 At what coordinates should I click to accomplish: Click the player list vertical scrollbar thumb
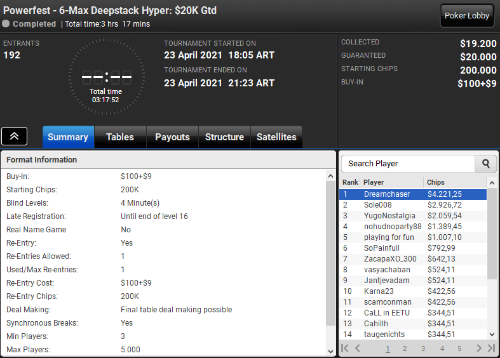click(492, 234)
